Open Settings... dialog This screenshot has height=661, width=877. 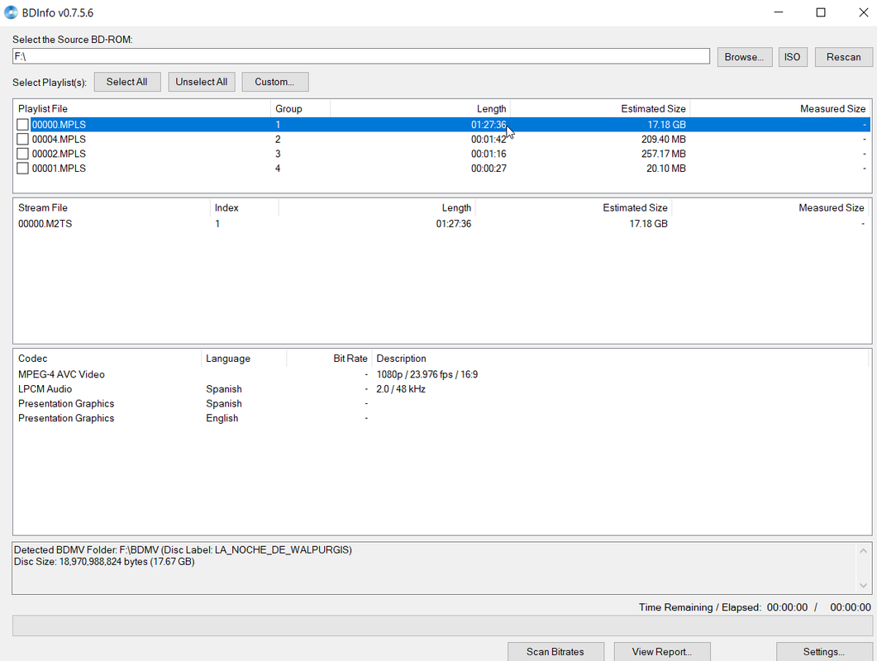tap(824, 651)
